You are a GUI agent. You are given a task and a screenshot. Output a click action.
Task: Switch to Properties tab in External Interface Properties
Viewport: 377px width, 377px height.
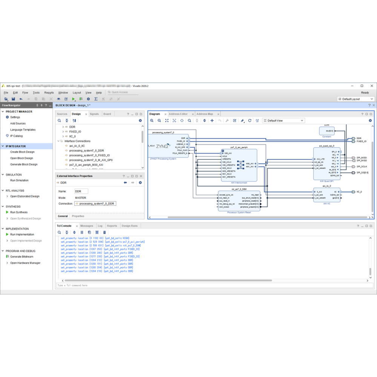[x=78, y=216]
